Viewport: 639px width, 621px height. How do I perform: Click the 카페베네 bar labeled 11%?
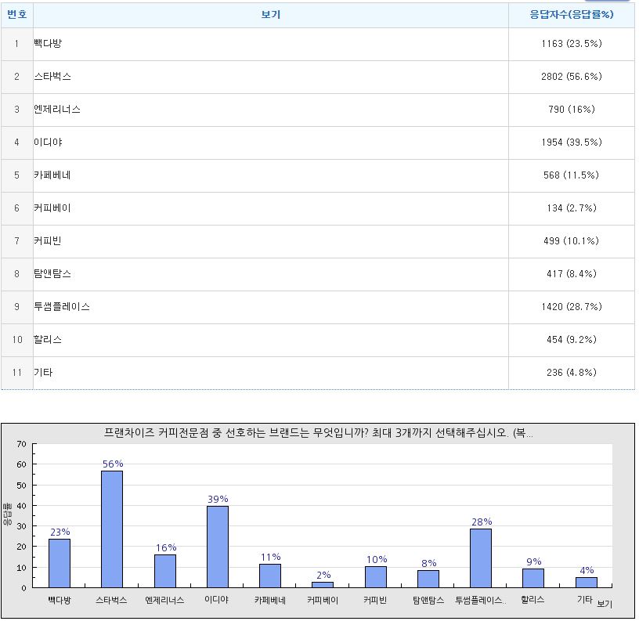(270, 576)
